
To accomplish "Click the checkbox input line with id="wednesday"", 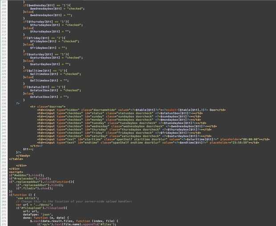I will (x=127, y=126).
